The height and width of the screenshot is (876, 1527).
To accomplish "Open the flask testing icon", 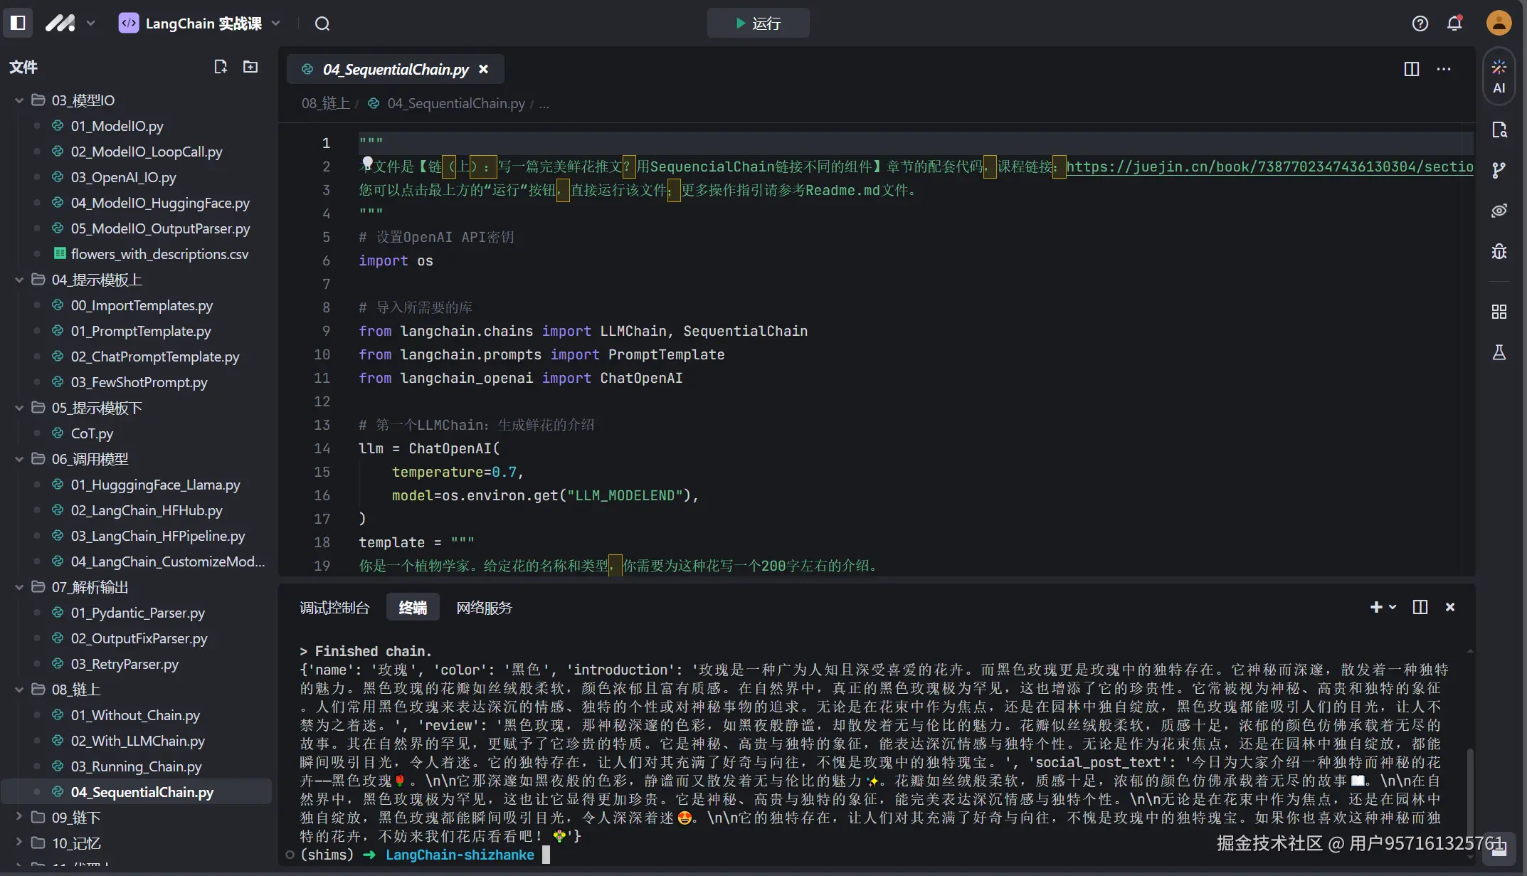I will [x=1499, y=352].
